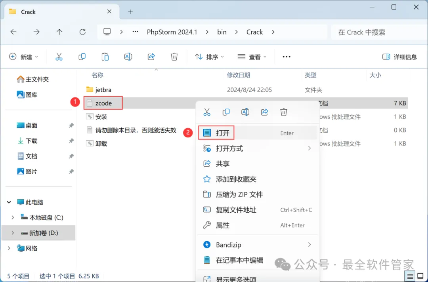Viewport: 428px width, 282px height.
Task: Click the ellipsis in the address bar path
Action: pyautogui.click(x=135, y=32)
